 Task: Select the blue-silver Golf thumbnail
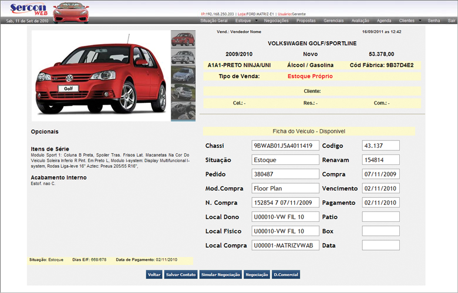183,75
